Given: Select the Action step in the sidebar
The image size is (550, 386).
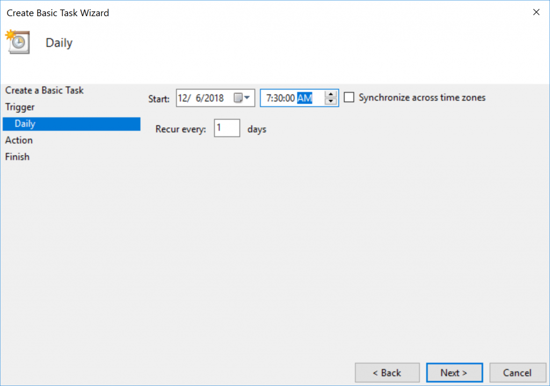Looking at the screenshot, I should tap(19, 140).
